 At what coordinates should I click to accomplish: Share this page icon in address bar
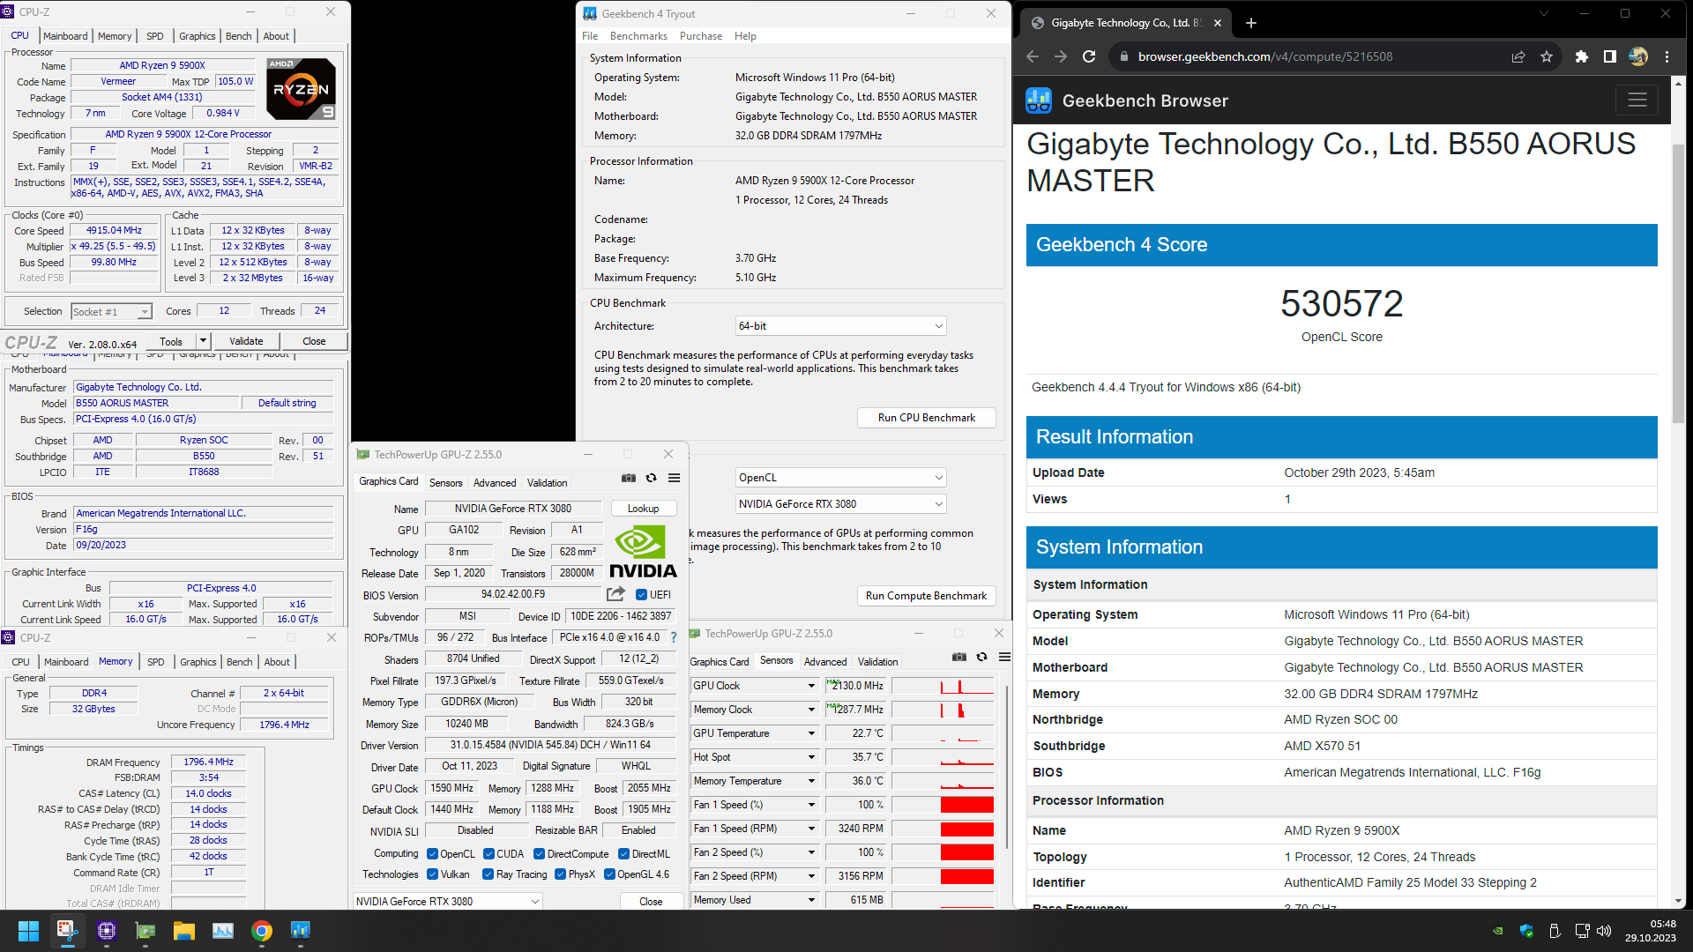(1518, 56)
